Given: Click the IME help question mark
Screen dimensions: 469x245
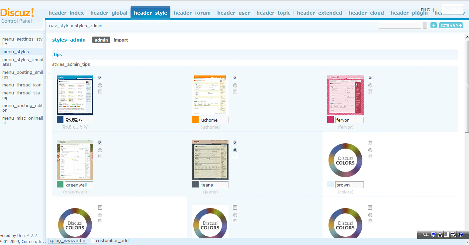Looking at the screenshot, I should pyautogui.click(x=461, y=234).
